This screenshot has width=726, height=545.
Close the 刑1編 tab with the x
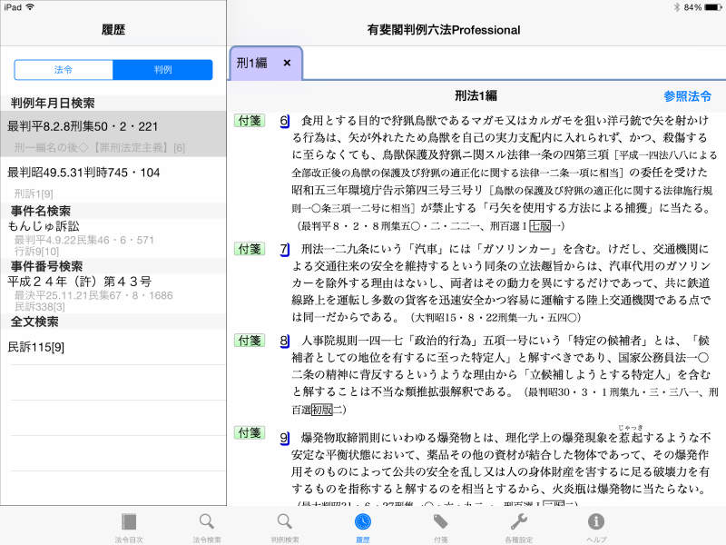coord(287,63)
